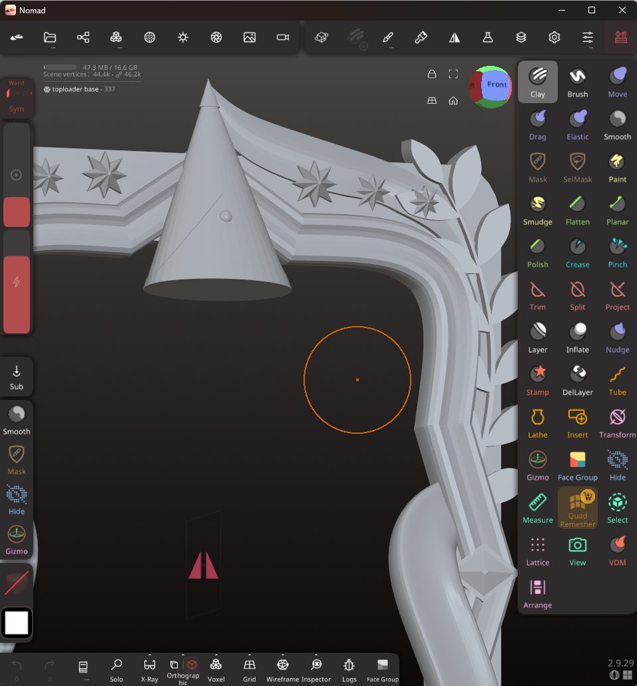The image size is (637, 686).
Task: Toggle Wireframe display
Action: pos(282,670)
